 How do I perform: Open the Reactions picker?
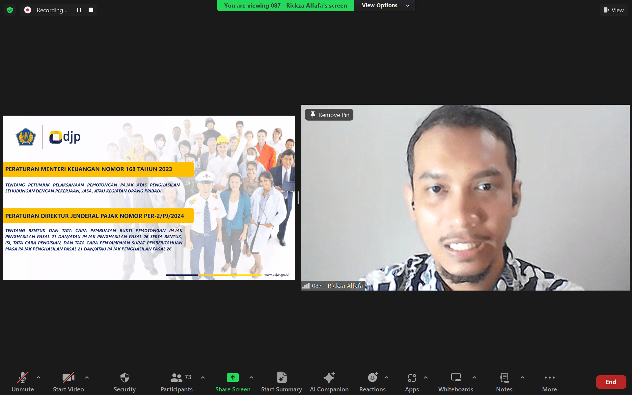[x=372, y=382]
